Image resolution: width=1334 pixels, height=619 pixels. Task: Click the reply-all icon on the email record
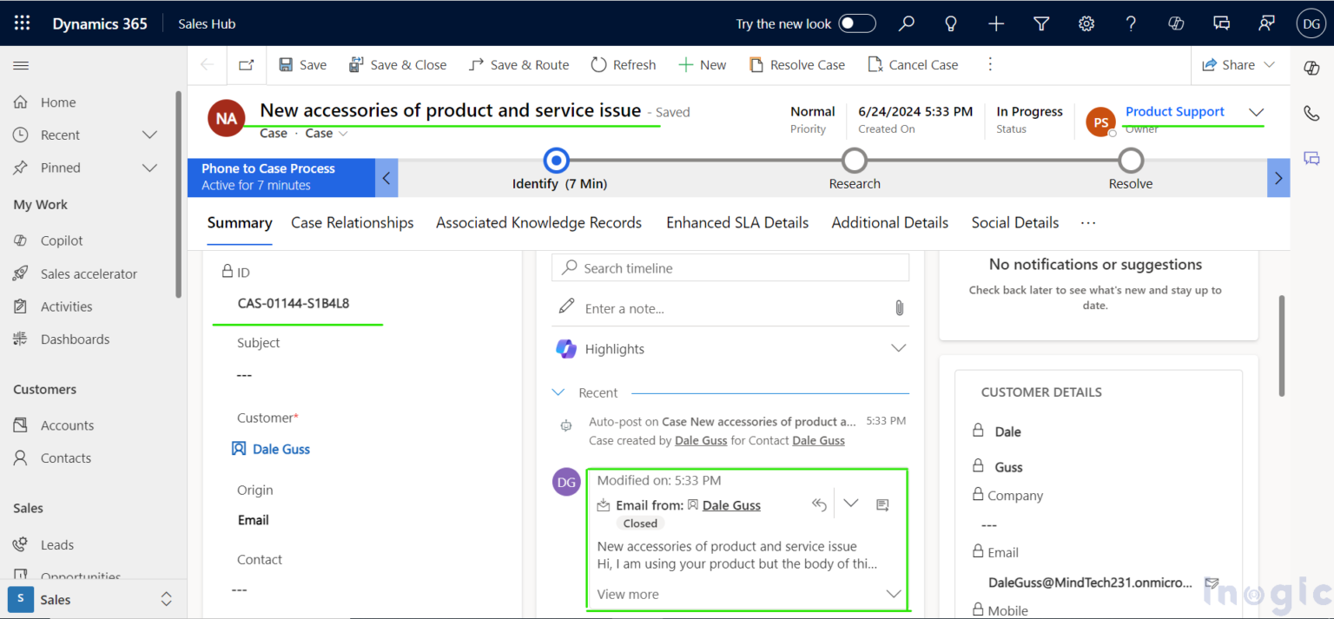point(819,504)
